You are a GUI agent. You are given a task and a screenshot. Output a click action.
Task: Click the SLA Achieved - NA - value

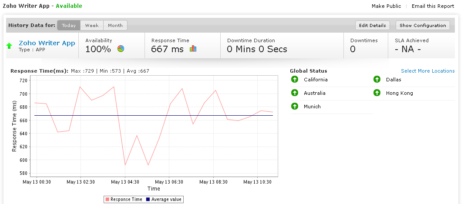408,49
